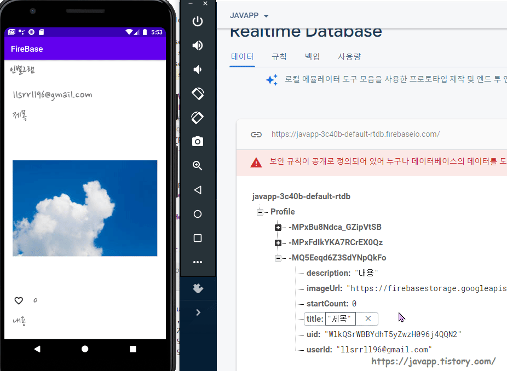Delete the title entry with the X button

point(368,318)
